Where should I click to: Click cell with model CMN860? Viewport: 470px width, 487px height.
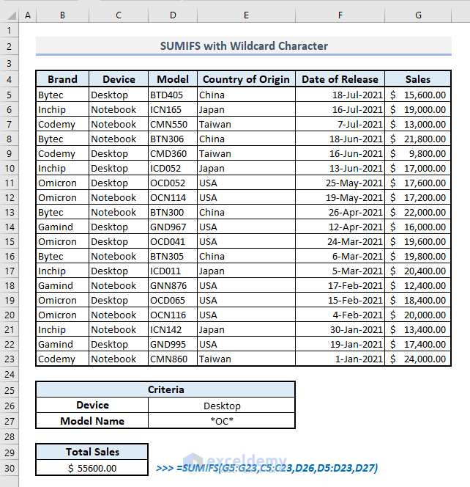[173, 359]
